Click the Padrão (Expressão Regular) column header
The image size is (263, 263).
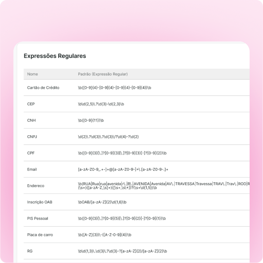(x=103, y=74)
